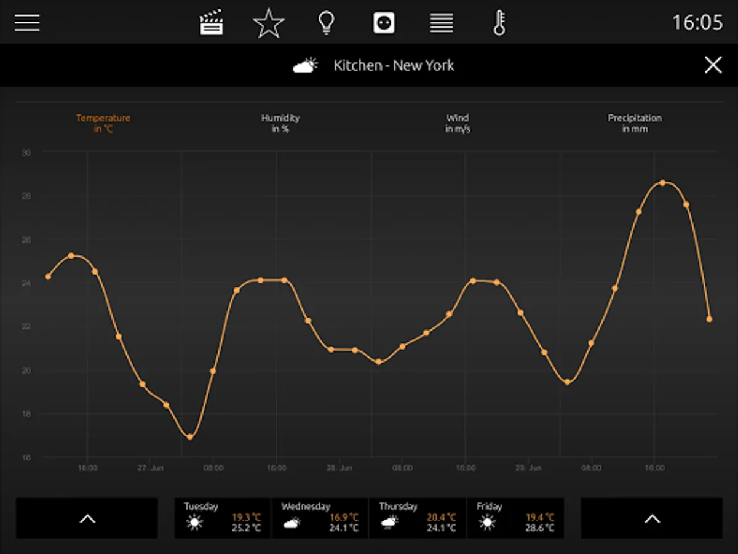This screenshot has height=554, width=738.
Task: Click the 16 y-axis label
Action: 28,457
